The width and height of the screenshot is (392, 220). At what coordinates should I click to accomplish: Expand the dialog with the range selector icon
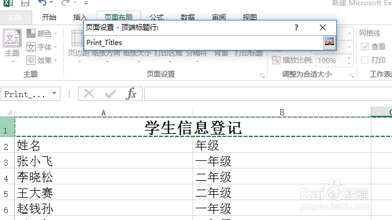click(x=329, y=42)
